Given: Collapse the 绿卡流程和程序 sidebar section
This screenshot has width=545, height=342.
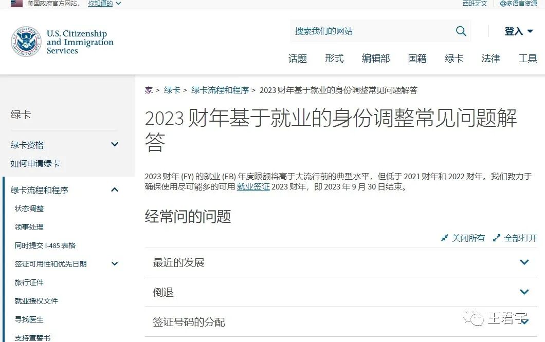Looking at the screenshot, I should [x=114, y=189].
